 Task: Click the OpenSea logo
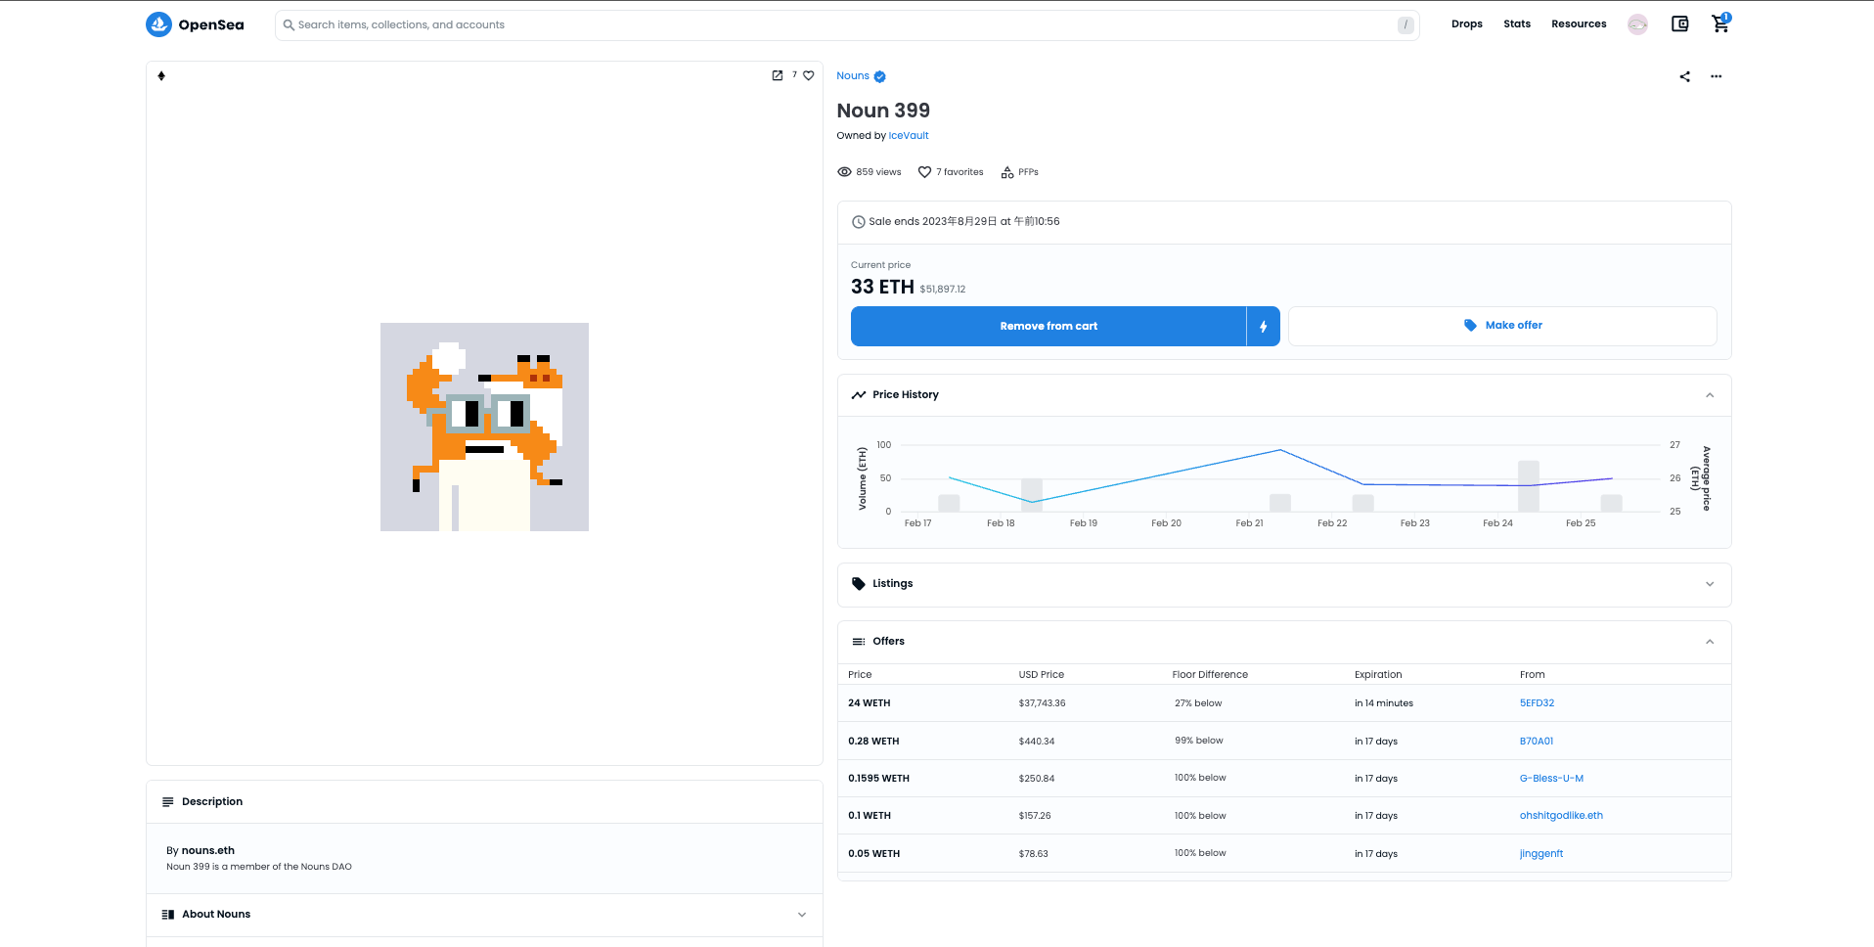195,24
